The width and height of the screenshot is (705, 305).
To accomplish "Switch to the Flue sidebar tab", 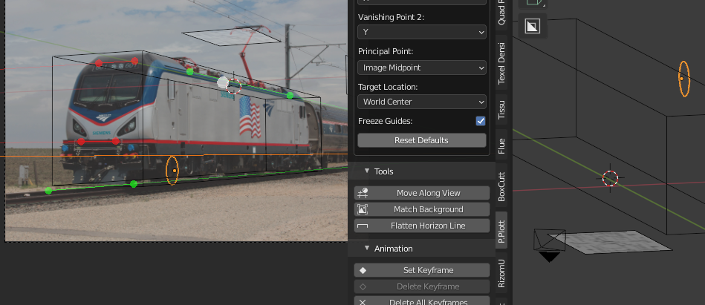I will (x=501, y=146).
